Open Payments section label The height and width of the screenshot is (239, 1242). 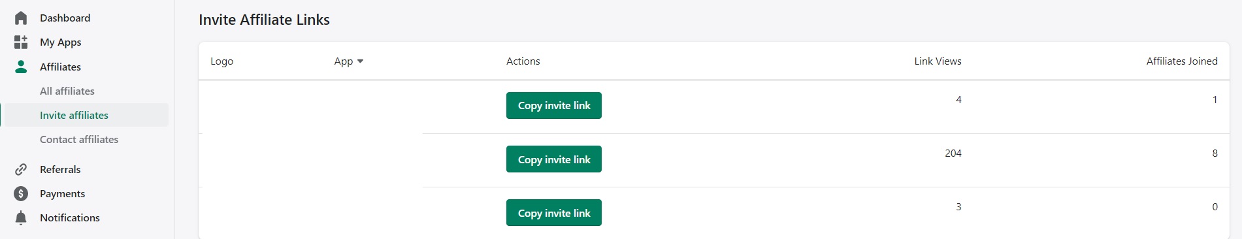(x=62, y=193)
